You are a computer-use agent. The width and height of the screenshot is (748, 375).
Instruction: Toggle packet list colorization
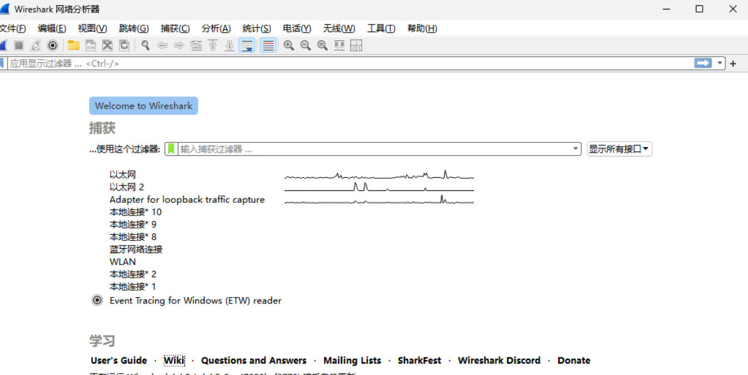(268, 45)
